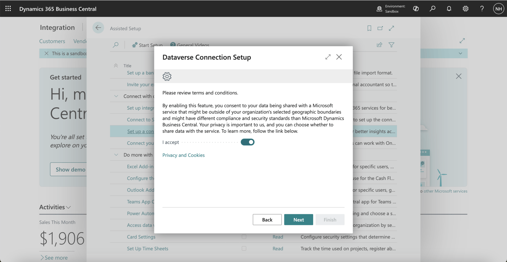Click the filter funnel icon
Image resolution: width=507 pixels, height=262 pixels.
pos(391,45)
